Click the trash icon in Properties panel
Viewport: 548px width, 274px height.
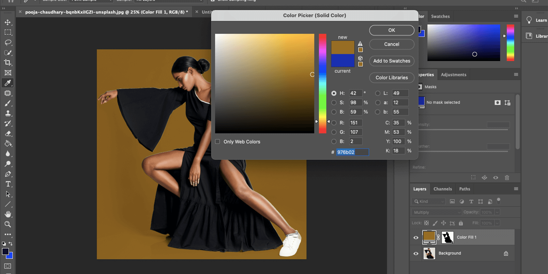tap(507, 178)
